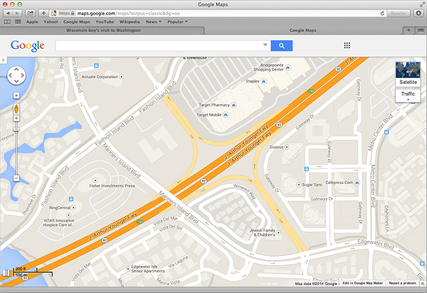This screenshot has height=293, width=427.
Task: Open the Reading List book icon
Action: pyautogui.click(x=7, y=22)
